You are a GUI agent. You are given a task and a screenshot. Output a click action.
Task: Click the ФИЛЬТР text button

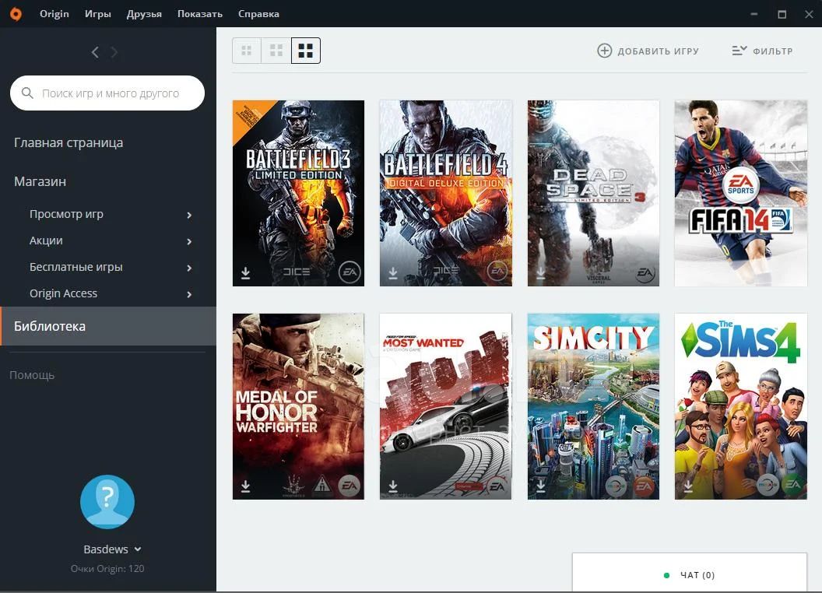[x=773, y=51]
